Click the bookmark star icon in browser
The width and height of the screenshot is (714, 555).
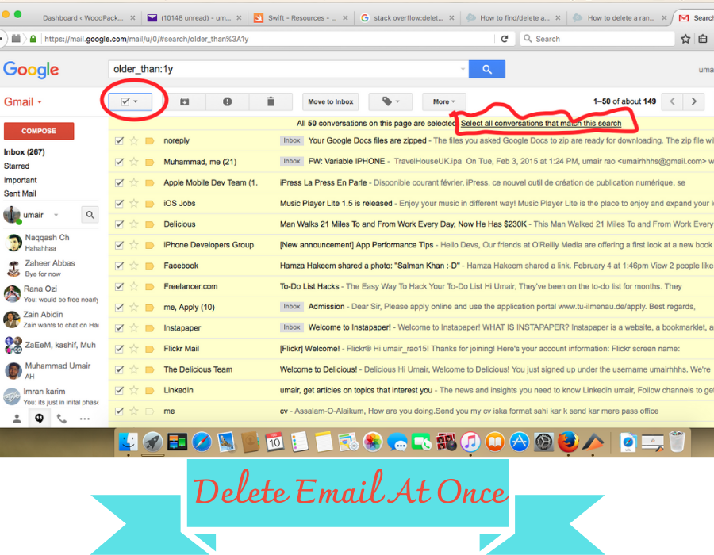(x=685, y=39)
